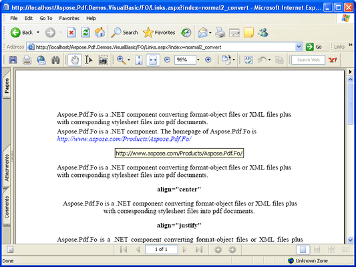Go to next page button

(185, 250)
